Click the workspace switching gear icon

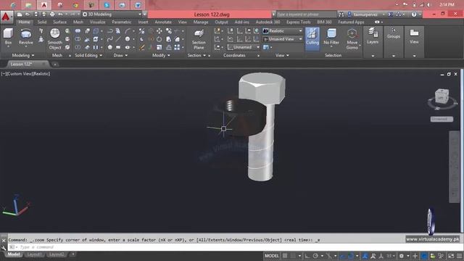click(402, 256)
